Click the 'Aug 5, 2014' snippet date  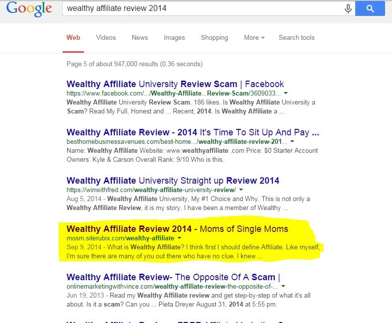coord(84,199)
